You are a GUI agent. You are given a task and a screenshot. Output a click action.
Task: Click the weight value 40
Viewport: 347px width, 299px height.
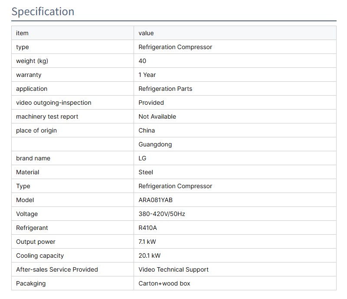pos(142,61)
